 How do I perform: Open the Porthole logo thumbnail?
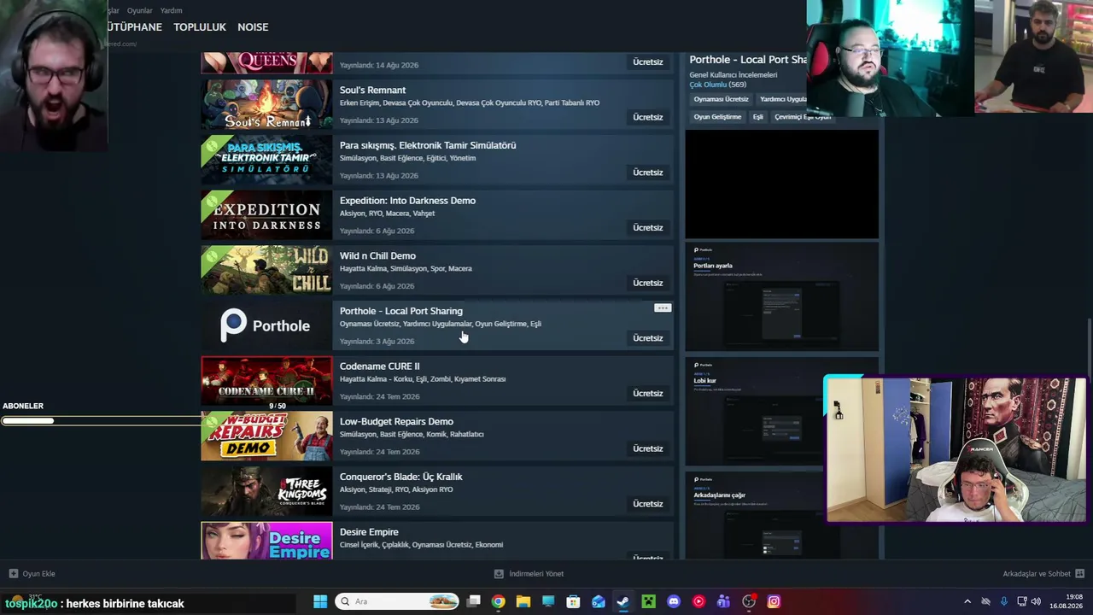[266, 325]
